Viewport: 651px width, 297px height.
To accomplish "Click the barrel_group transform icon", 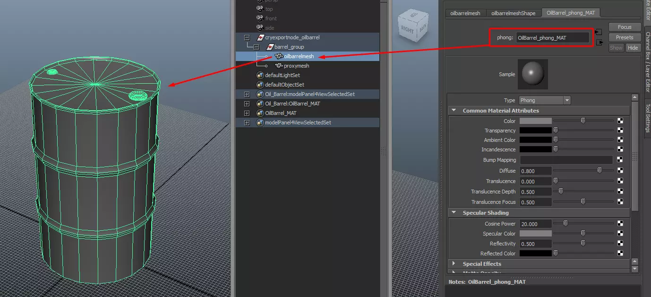I will 270,47.
